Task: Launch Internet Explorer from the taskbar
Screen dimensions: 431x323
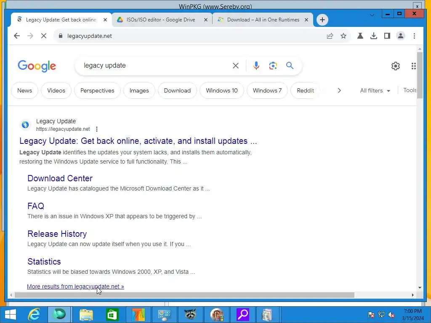Action: point(34,315)
